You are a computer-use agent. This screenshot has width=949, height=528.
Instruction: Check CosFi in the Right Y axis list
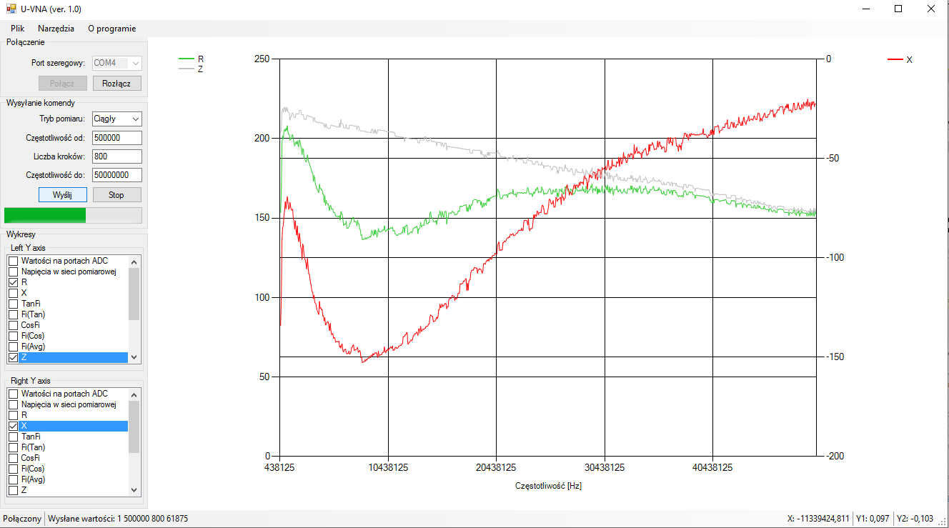[13, 458]
